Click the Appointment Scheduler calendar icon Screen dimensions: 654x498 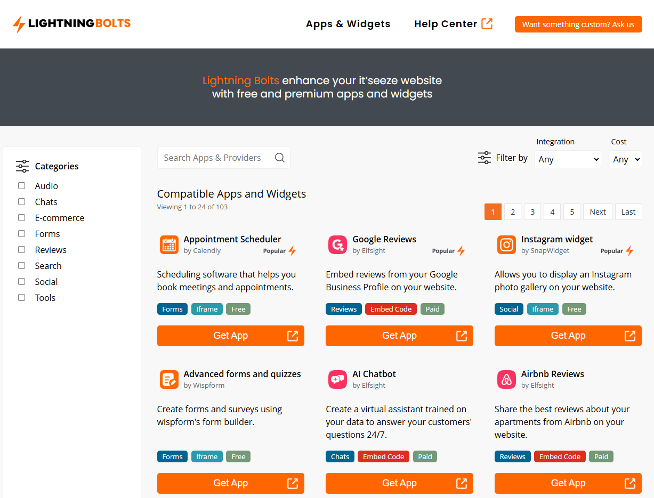(169, 244)
